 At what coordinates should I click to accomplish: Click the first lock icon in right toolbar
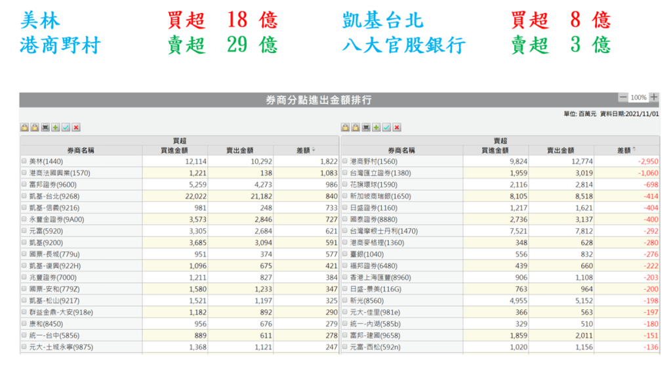coord(345,127)
